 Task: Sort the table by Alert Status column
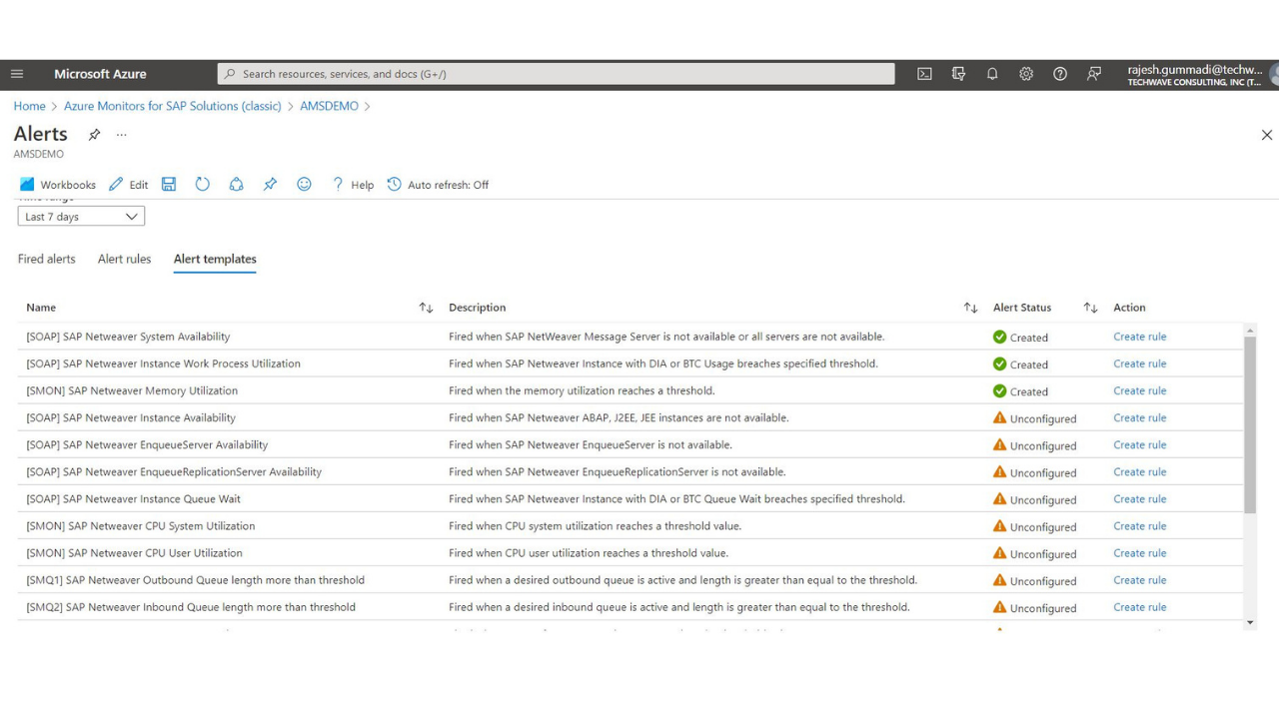[x=1090, y=308]
